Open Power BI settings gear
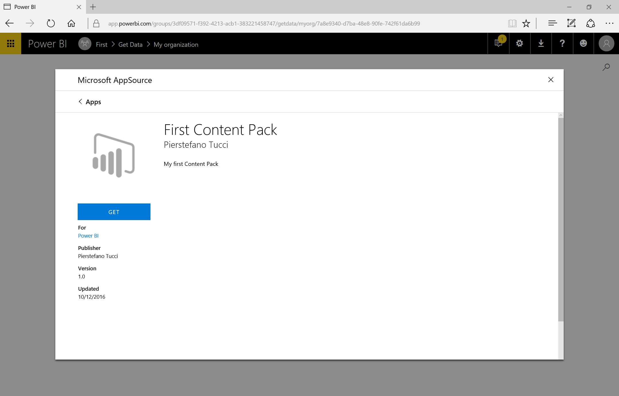This screenshot has height=396, width=619. point(520,43)
